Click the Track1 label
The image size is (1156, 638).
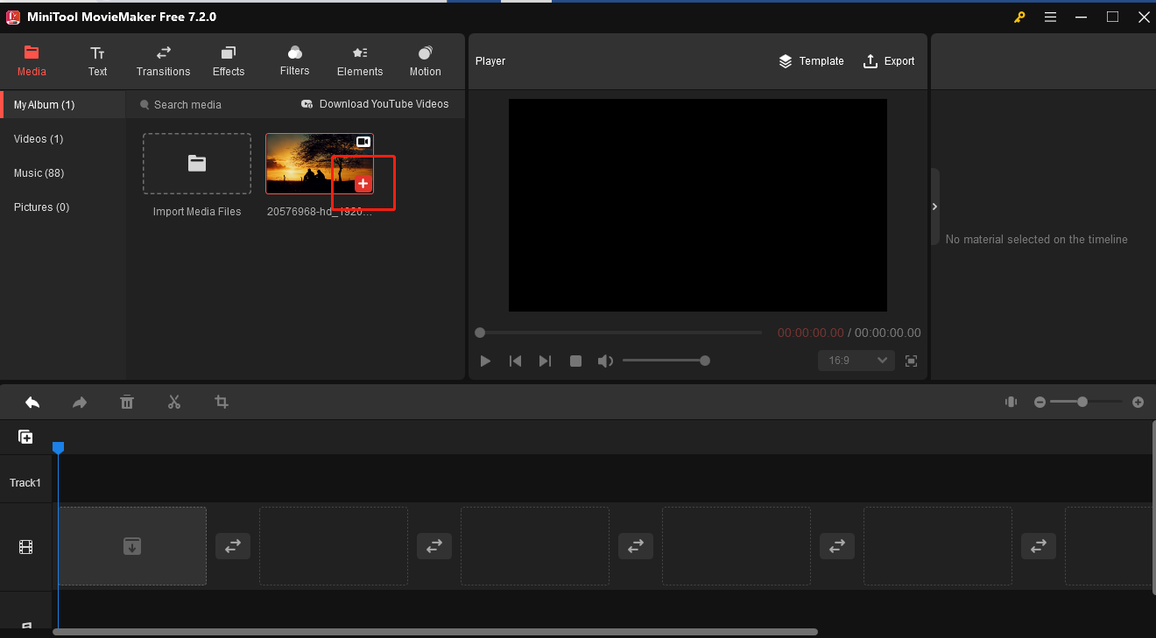click(x=25, y=483)
